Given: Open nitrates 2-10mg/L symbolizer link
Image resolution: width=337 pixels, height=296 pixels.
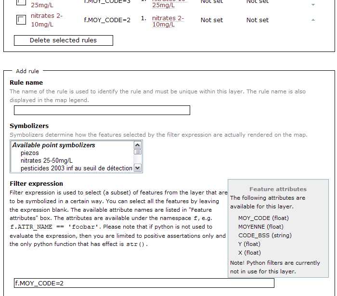Looking at the screenshot, I should pos(168,21).
